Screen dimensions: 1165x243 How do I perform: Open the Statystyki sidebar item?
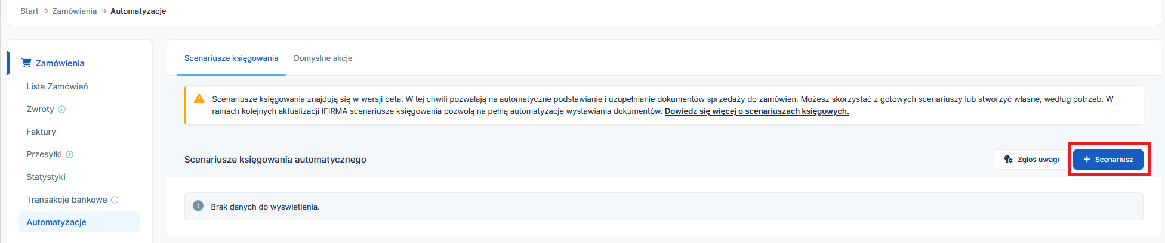(x=46, y=177)
